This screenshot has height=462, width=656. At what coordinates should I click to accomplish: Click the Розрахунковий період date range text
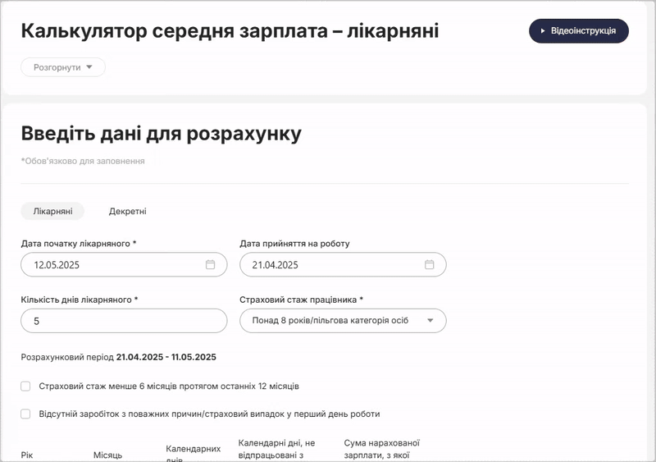tap(166, 357)
